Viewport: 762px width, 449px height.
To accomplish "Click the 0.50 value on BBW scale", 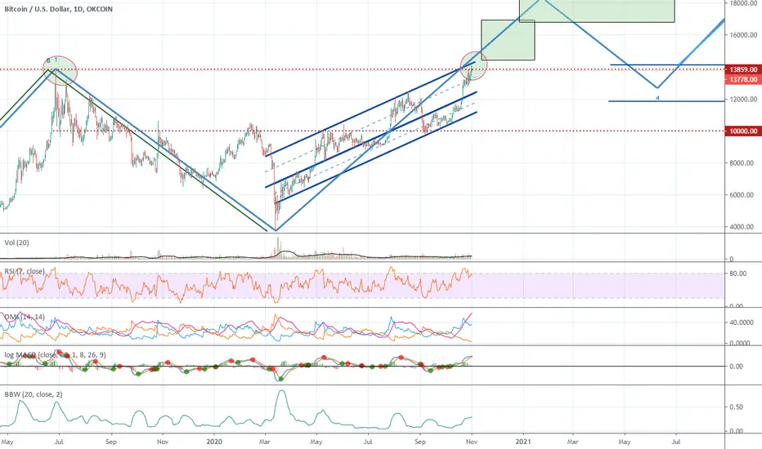I will point(736,407).
